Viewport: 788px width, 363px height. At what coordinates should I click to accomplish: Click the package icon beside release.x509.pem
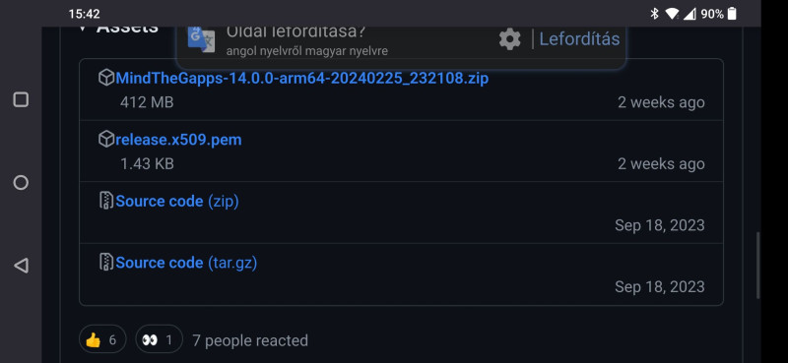(106, 139)
